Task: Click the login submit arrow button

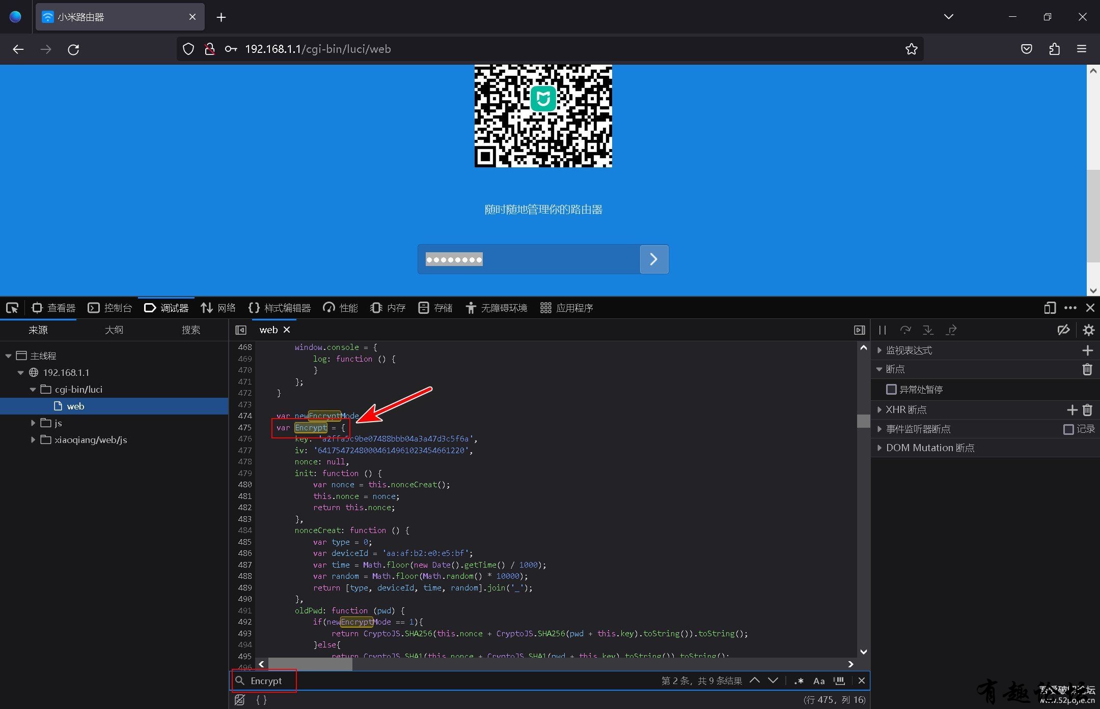Action: pos(654,259)
